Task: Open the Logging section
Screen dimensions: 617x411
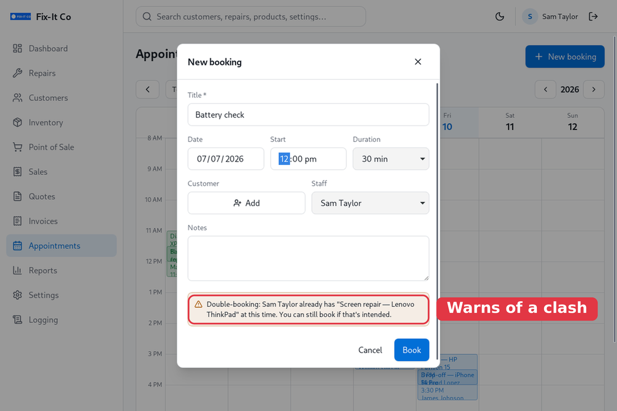Action: [x=61, y=320]
